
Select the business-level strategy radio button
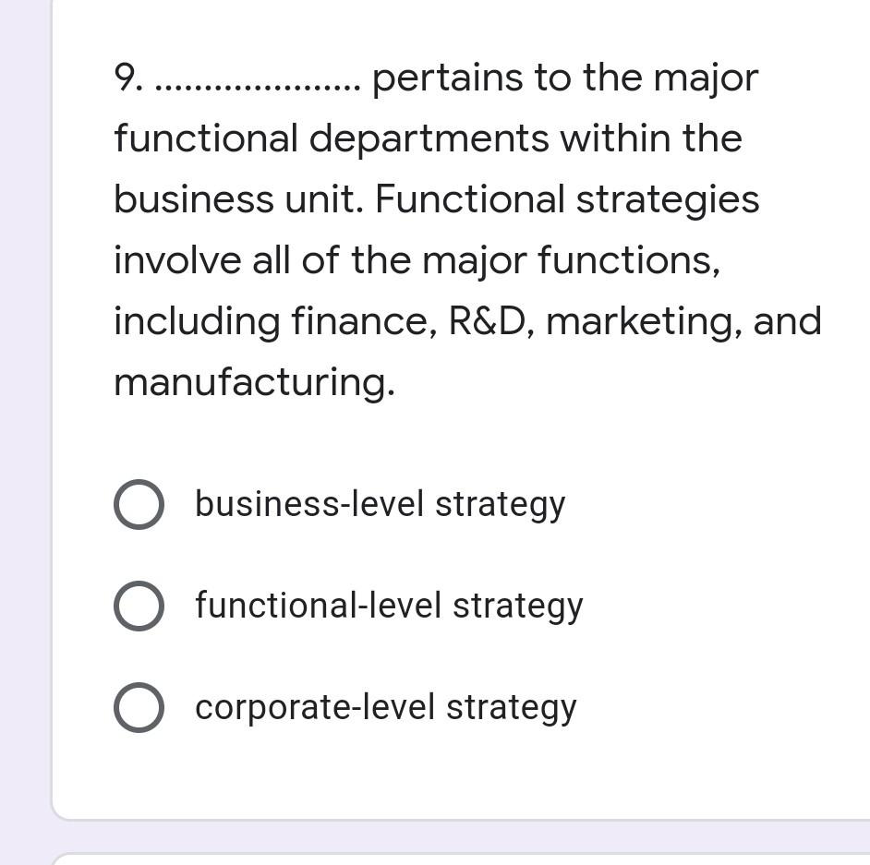pos(139,504)
